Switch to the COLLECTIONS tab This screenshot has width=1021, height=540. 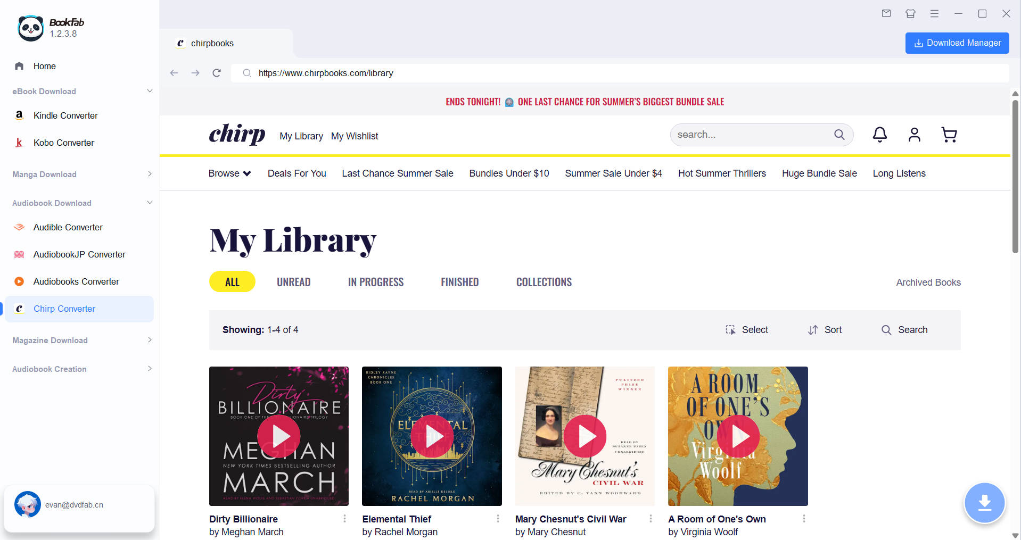(544, 282)
